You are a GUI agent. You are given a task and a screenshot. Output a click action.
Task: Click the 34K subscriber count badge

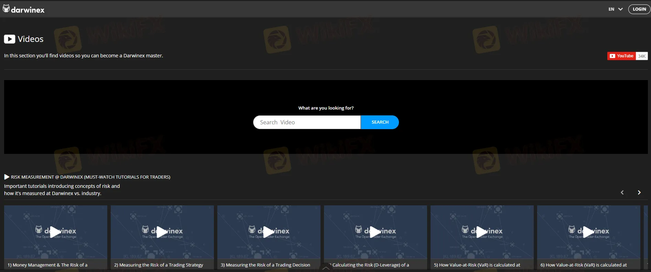tap(642, 56)
